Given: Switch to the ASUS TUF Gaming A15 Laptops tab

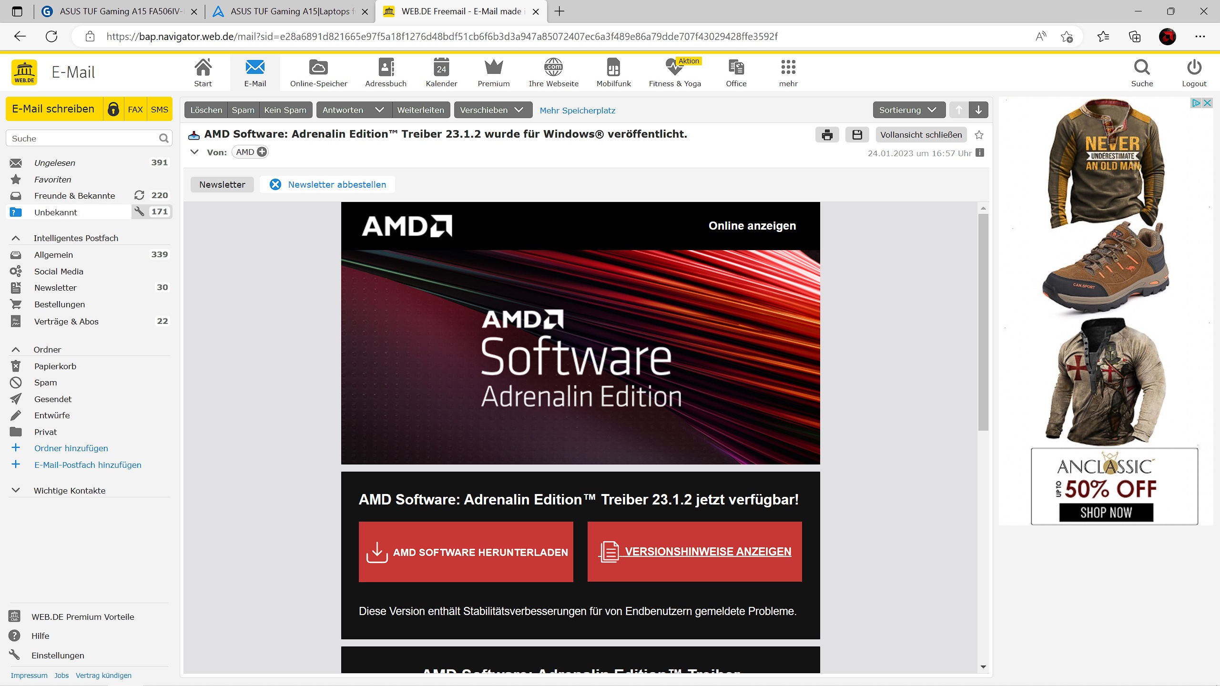Looking at the screenshot, I should (x=291, y=11).
